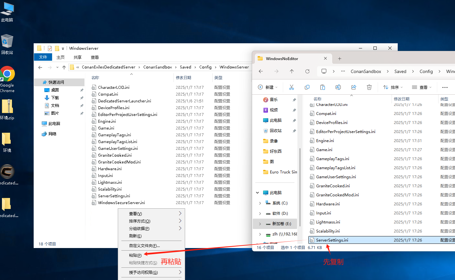Expand the 新加卷 (E:) drive node
Image resolution: width=455 pixels, height=280 pixels.
260,224
